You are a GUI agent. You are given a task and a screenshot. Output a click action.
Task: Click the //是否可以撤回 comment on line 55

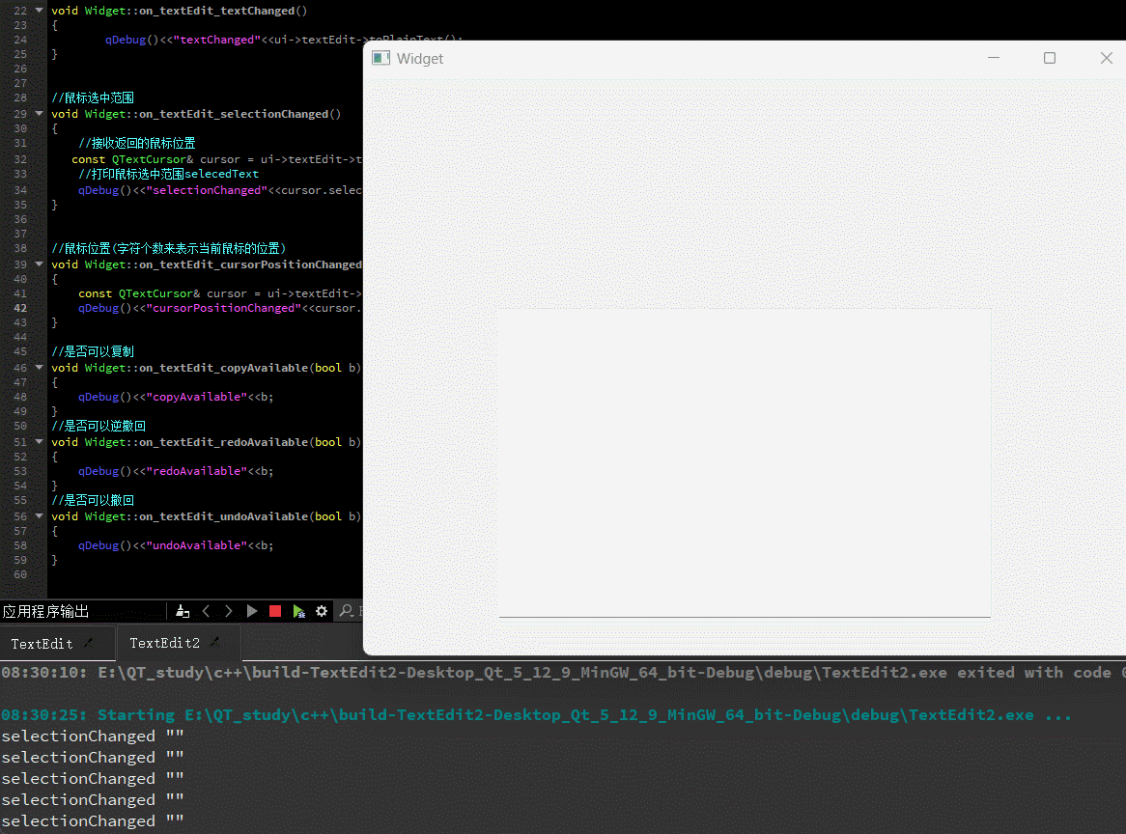(x=93, y=500)
